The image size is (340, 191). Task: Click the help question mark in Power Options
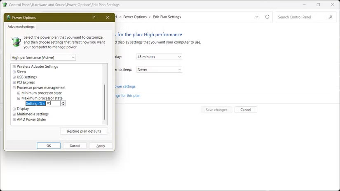click(x=94, y=18)
